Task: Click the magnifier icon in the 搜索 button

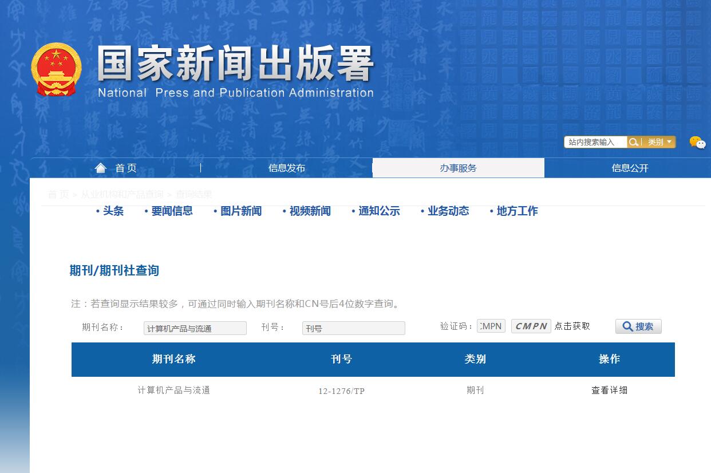Action: [628, 326]
